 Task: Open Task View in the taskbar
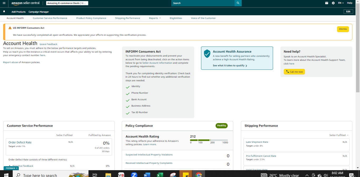95,175
